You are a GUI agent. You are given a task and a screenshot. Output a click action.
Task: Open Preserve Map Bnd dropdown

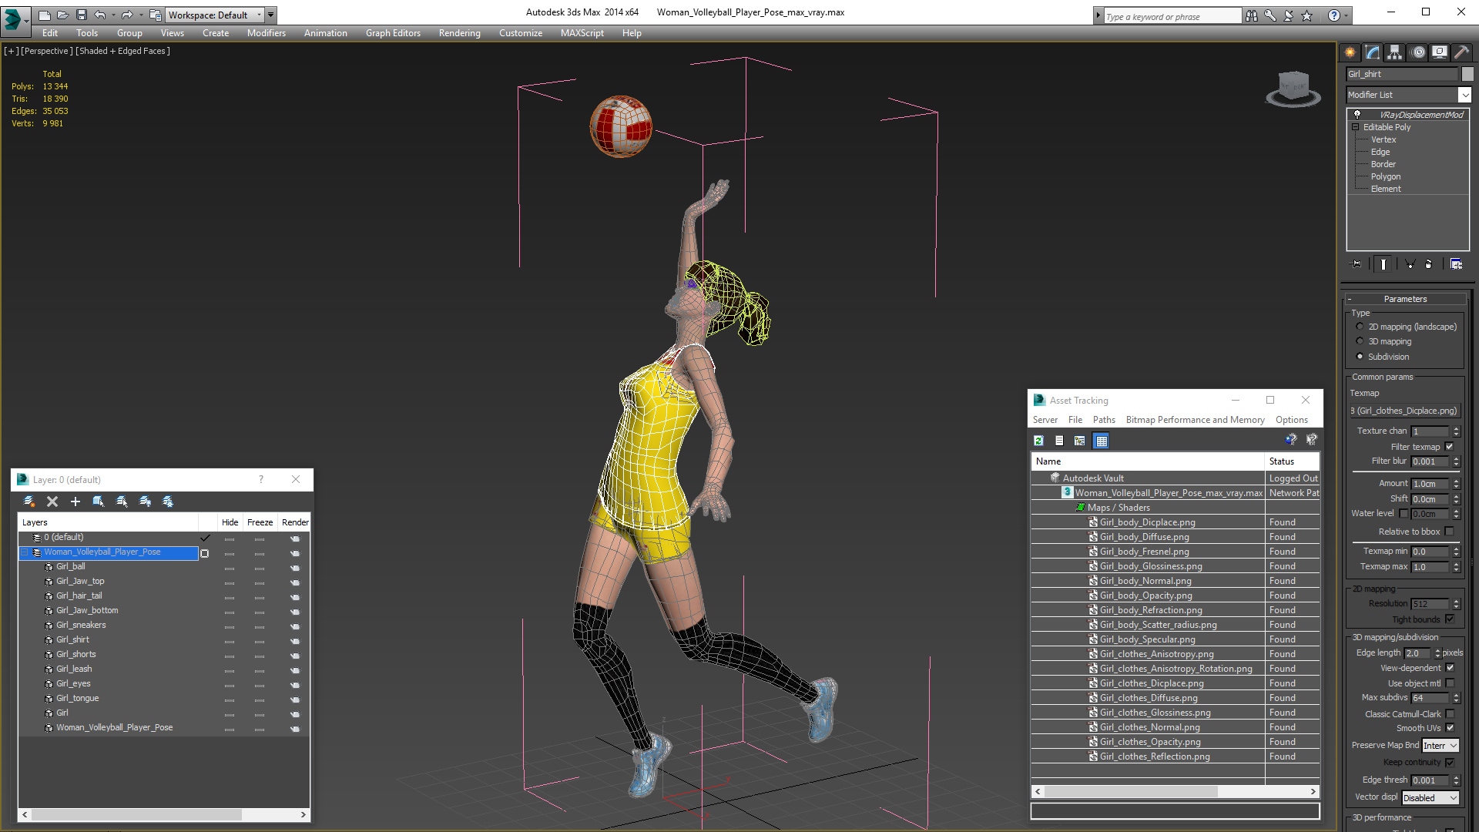click(x=1440, y=746)
